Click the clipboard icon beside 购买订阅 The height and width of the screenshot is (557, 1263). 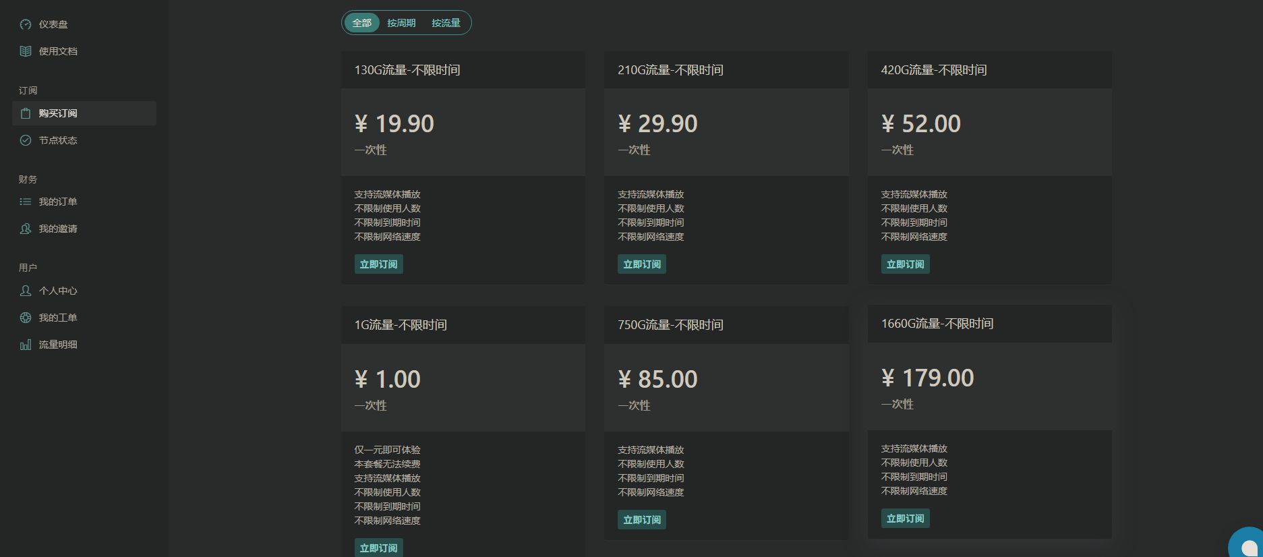pyautogui.click(x=26, y=113)
